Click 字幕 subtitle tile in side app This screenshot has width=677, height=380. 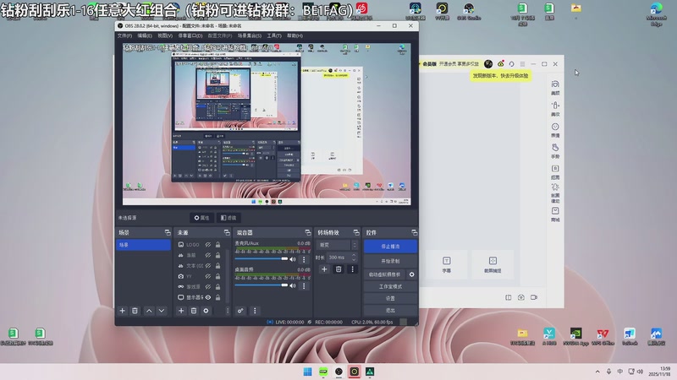click(x=447, y=264)
